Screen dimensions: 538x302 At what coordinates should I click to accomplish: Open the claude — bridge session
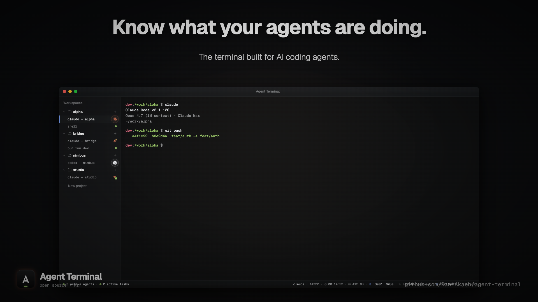click(89, 141)
